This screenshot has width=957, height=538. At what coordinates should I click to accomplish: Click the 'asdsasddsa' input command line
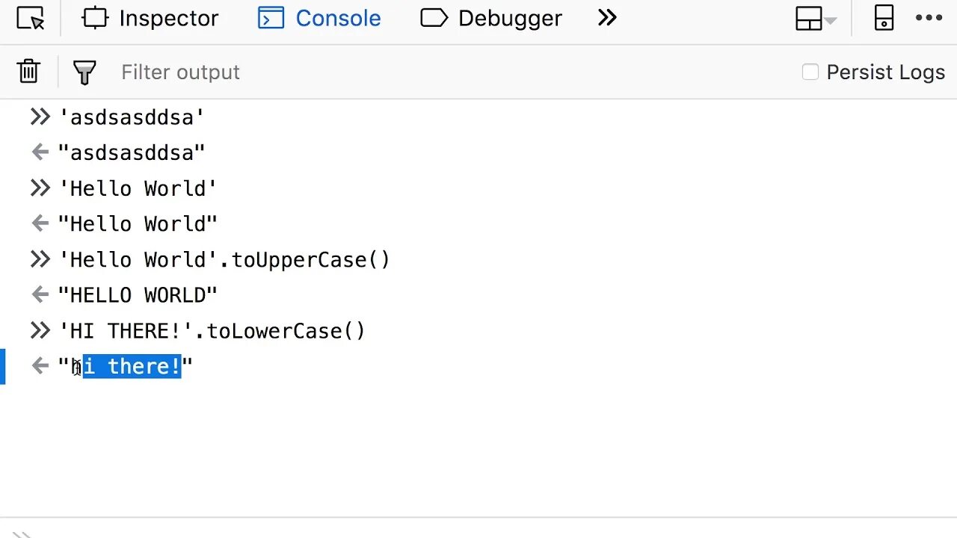point(132,117)
